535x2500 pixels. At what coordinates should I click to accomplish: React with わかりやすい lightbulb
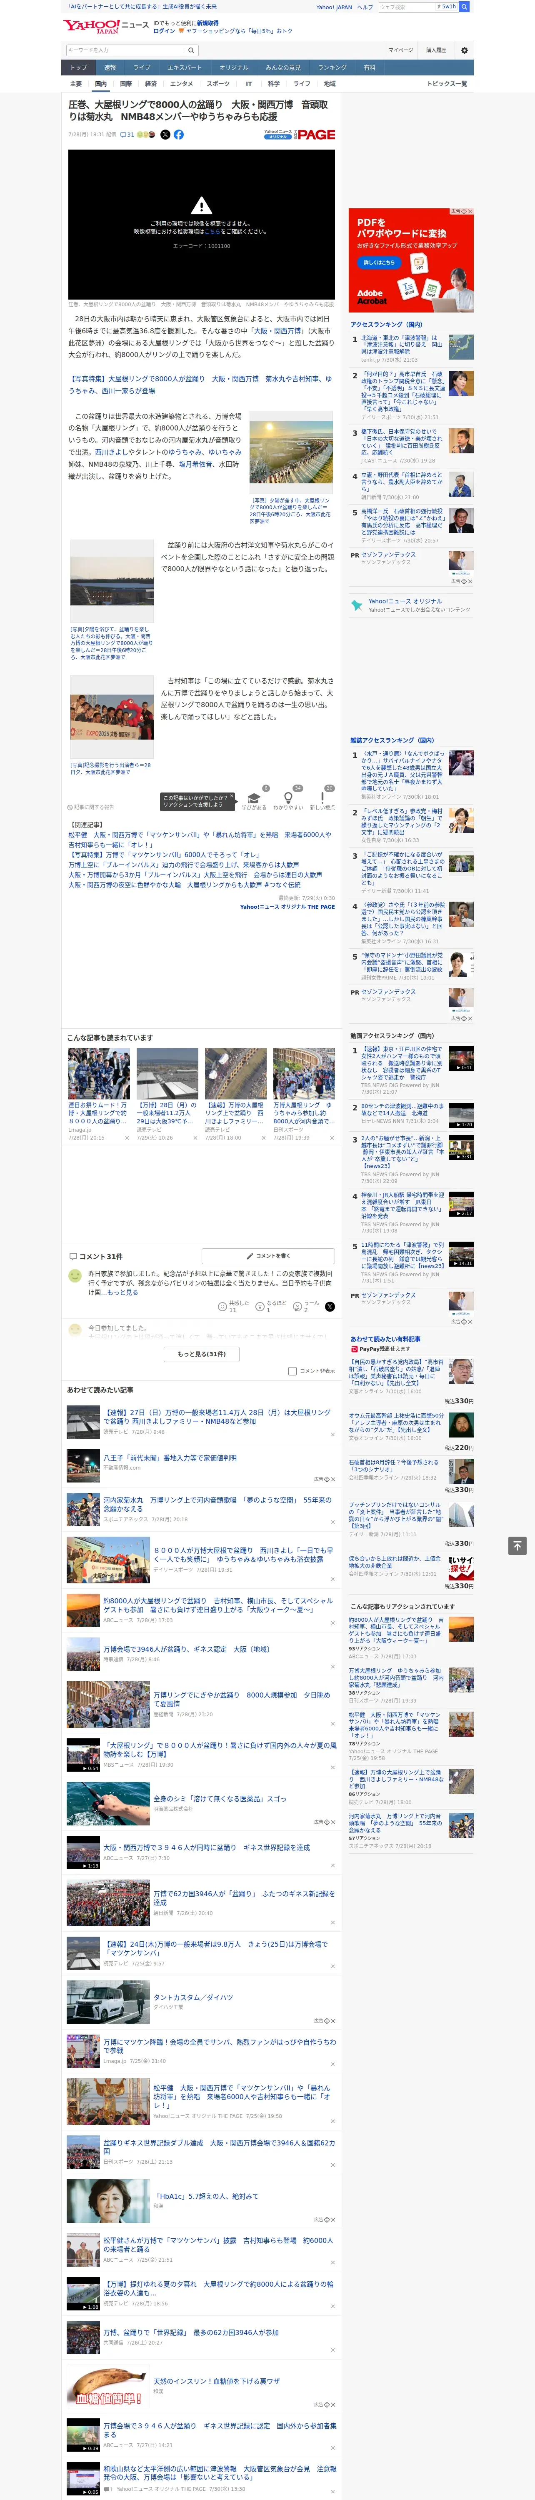(287, 798)
